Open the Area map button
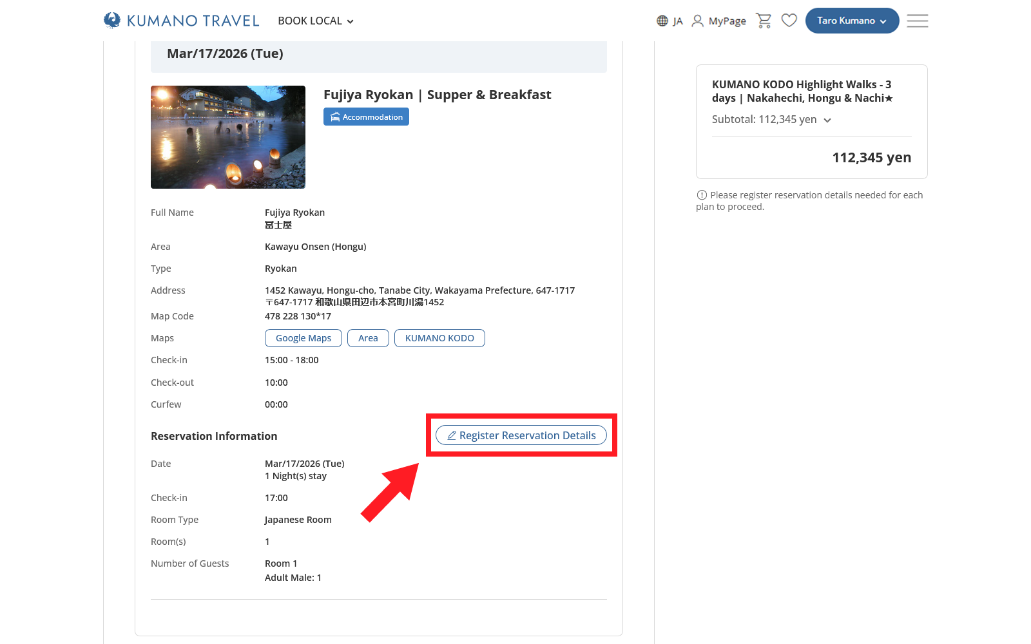Viewport: 1031px width, 644px height. point(368,338)
